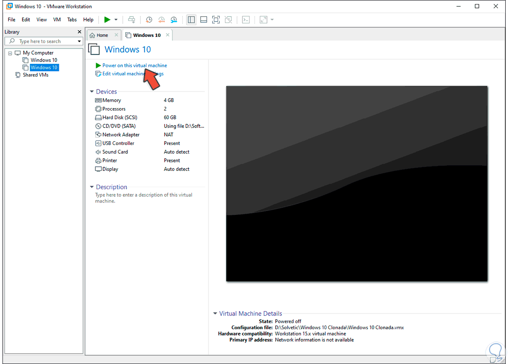Open the console view toolbar icon

click(x=246, y=19)
